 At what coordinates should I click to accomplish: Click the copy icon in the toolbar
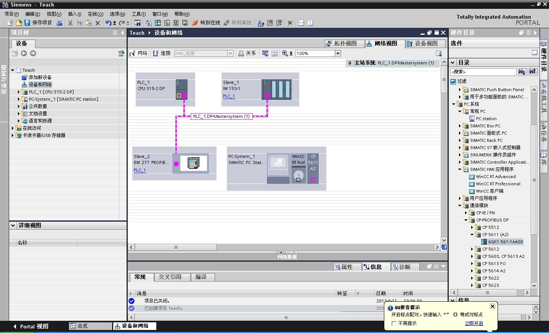click(79, 23)
